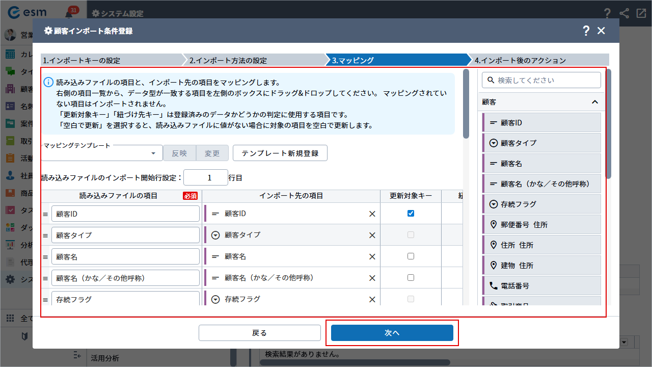Uncheck 更新対象キー checkbox for 顧客ID

411,214
